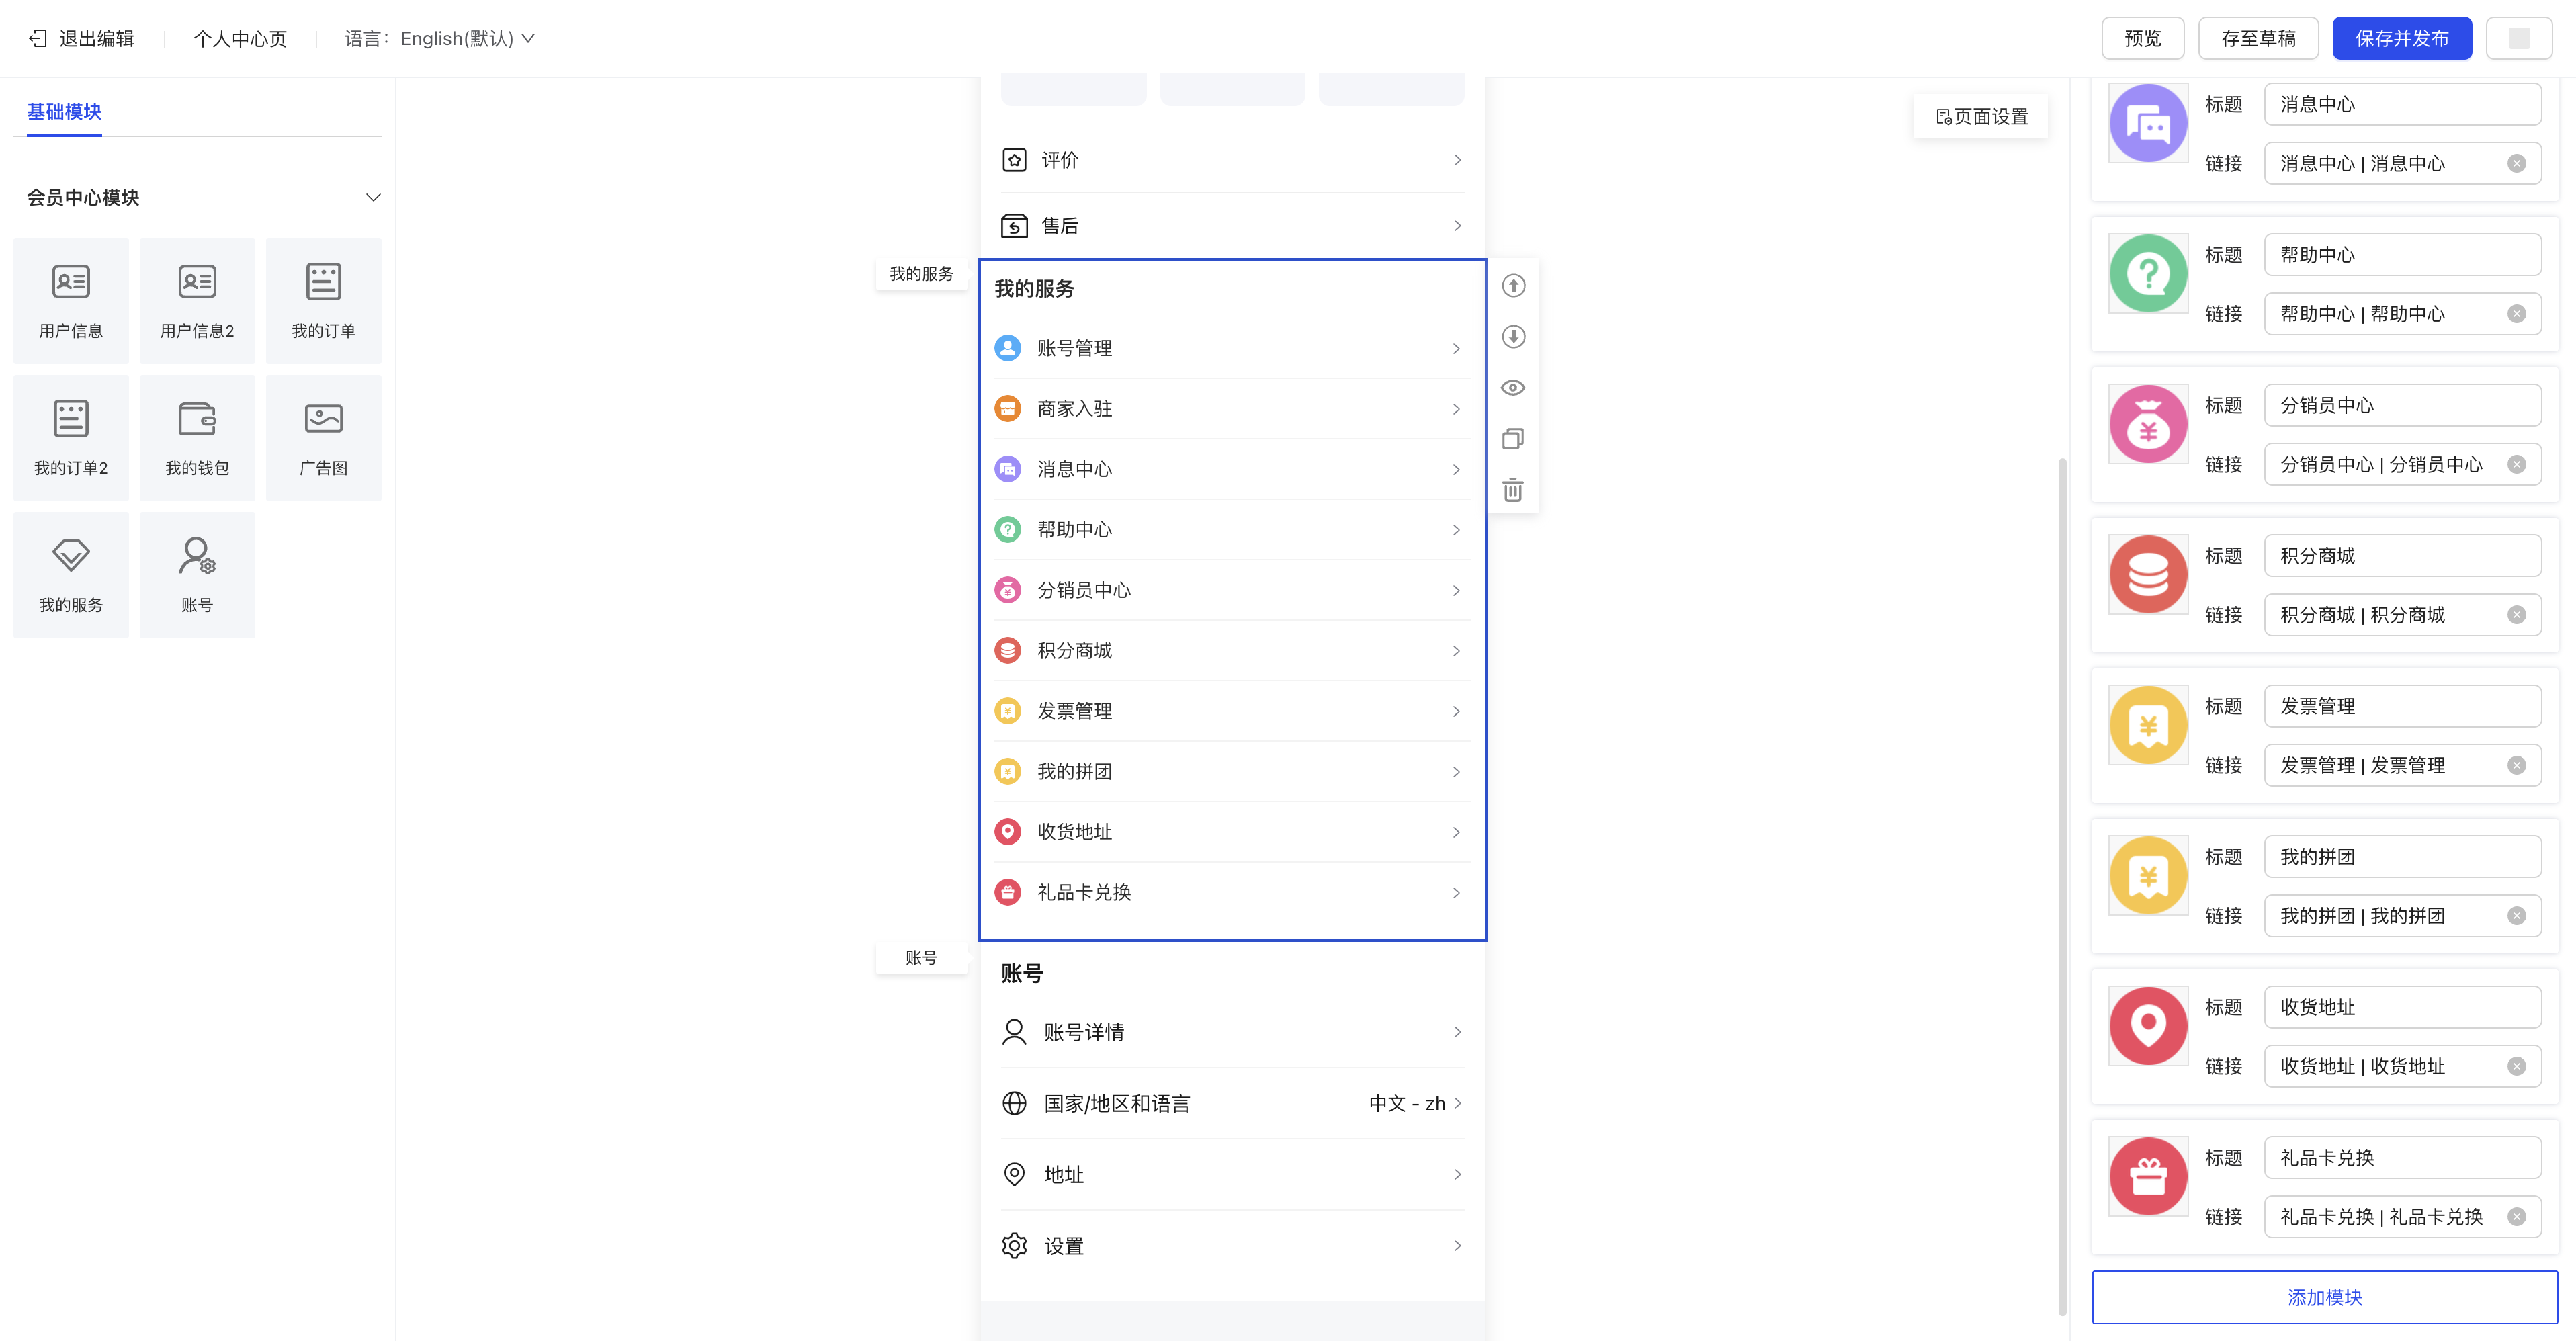The height and width of the screenshot is (1341, 2576).
Task: Duplicate the module with the copy icon
Action: coord(1513,439)
